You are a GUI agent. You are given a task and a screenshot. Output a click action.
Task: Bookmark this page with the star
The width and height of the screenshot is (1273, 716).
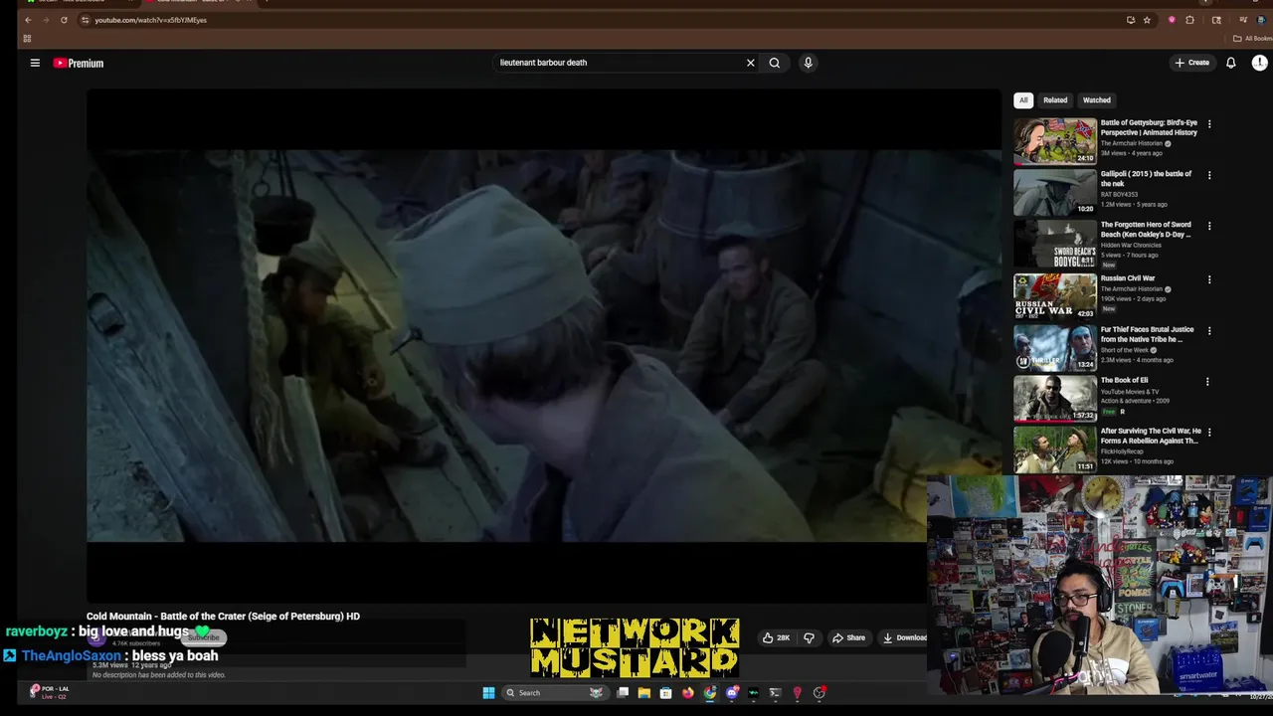pos(1147,20)
